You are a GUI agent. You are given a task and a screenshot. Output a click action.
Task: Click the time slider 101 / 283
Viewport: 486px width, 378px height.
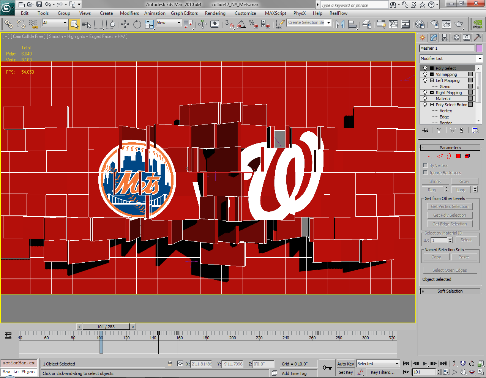click(106, 327)
